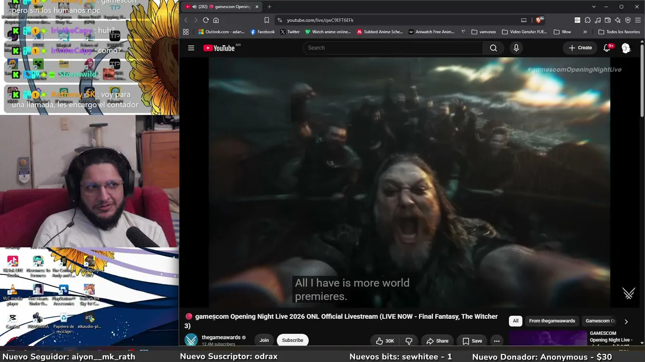
Task: Open Cyberpunk 2077 desktop shortcut
Action: [x=89, y=267]
